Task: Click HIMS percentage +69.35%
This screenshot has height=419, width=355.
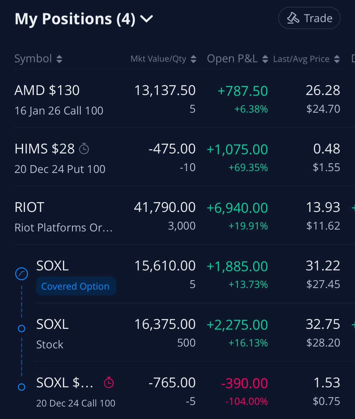Action: [x=248, y=168]
